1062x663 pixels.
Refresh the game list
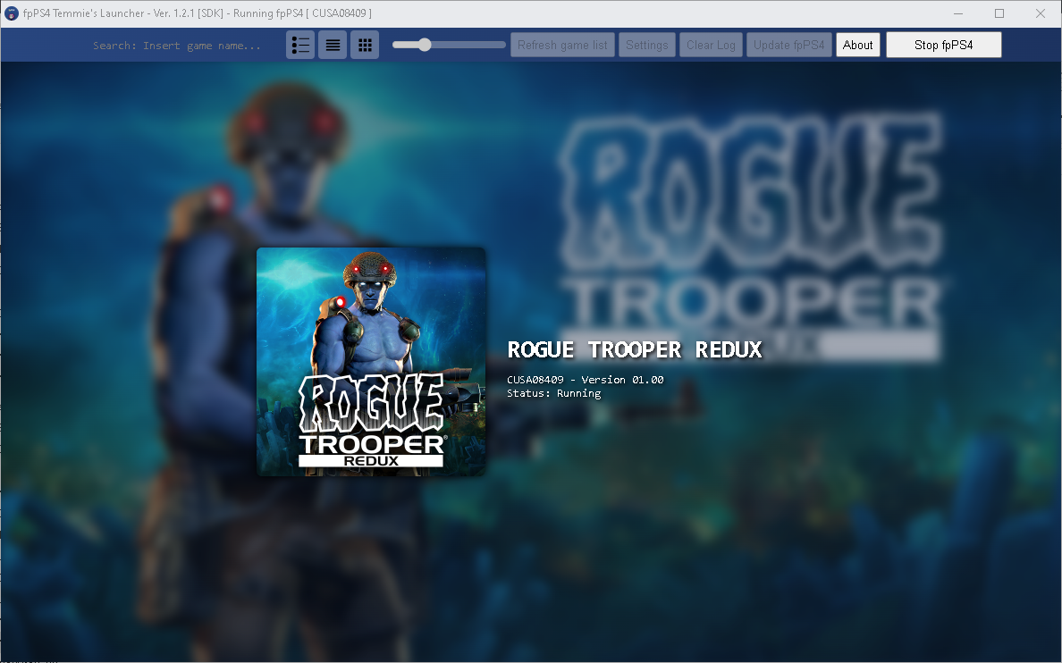(562, 44)
